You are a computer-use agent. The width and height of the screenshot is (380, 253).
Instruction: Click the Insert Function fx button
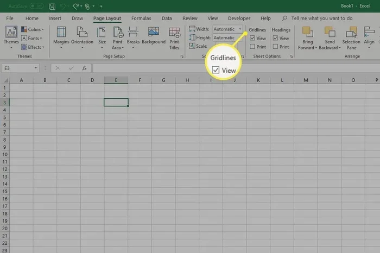pyautogui.click(x=84, y=68)
